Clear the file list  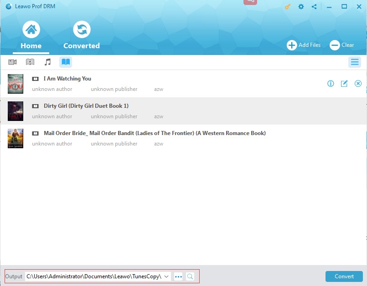(x=342, y=45)
